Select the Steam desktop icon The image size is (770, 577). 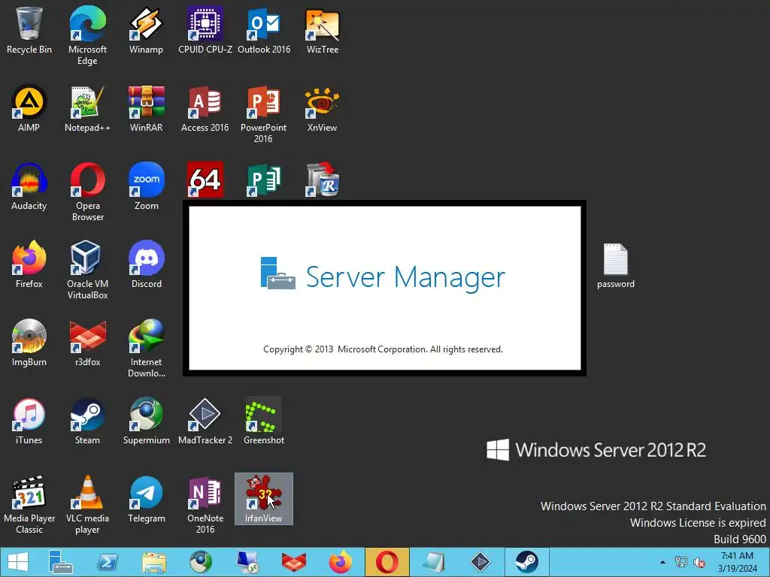click(87, 421)
